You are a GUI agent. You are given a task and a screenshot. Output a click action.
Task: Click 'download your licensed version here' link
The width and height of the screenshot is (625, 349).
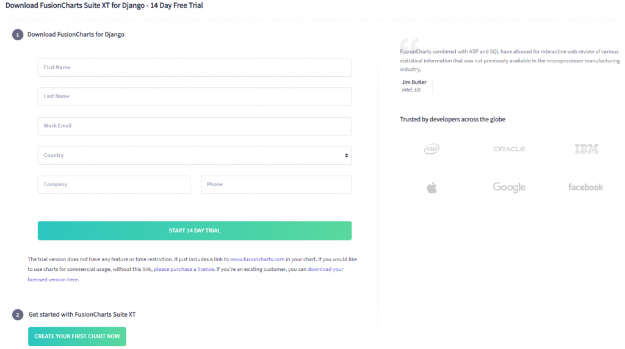(325, 269)
